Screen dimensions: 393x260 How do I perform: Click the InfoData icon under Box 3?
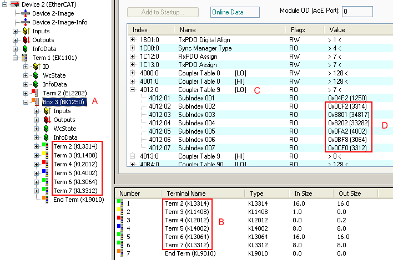(46, 137)
